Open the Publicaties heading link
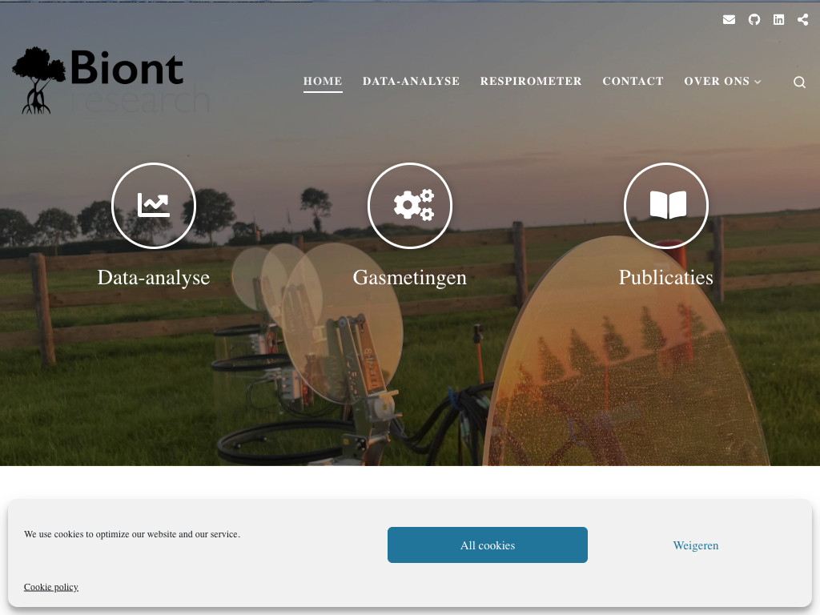Screen dimensions: 820x615 click(665, 277)
